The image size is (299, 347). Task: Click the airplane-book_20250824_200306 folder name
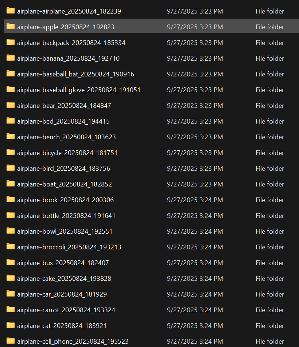coord(65,200)
